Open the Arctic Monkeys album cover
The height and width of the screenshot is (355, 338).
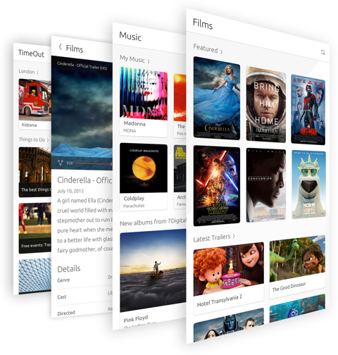[180, 168]
